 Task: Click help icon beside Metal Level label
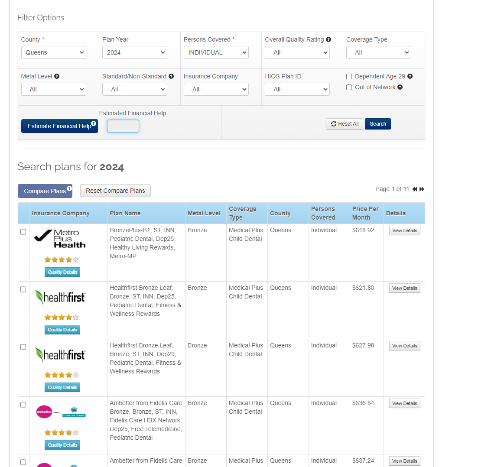(57, 76)
